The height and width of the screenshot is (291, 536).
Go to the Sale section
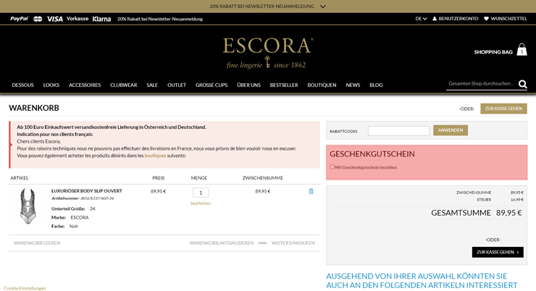(152, 85)
